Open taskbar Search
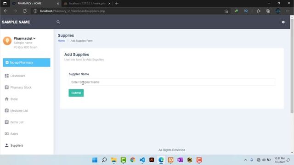Viewport: 294px width, 165px height. coord(104,160)
